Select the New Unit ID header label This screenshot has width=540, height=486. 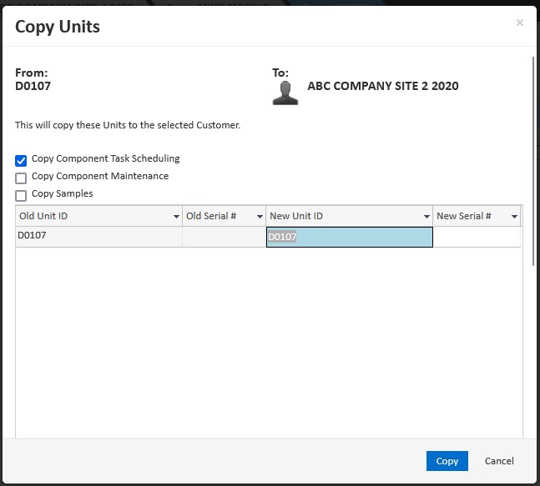point(296,216)
